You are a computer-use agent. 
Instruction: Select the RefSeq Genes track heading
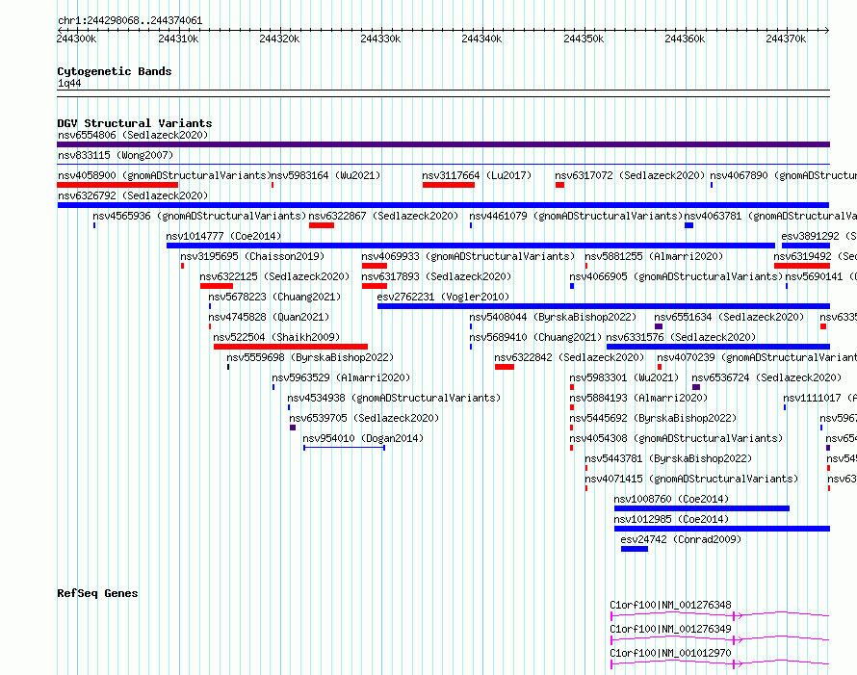pyautogui.click(x=97, y=593)
